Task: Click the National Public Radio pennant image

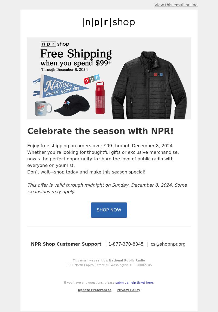Action: pyautogui.click(x=60, y=86)
